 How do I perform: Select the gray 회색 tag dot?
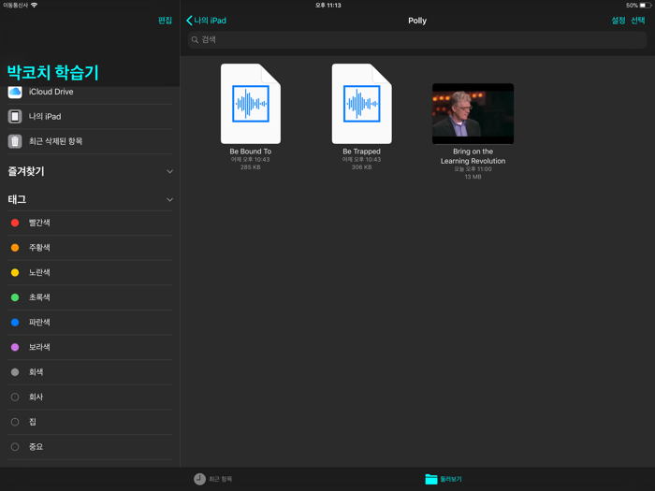click(x=15, y=372)
